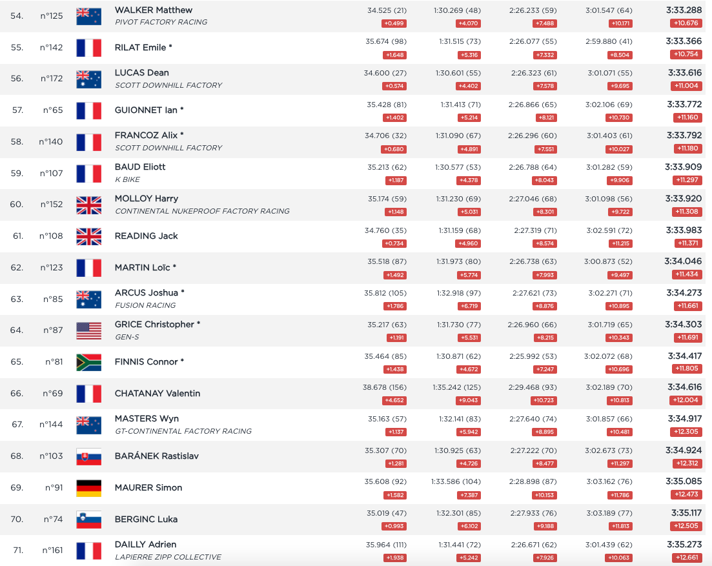Click the British flag beside READING Jack
This screenshot has height=566, width=712.
tap(88, 236)
